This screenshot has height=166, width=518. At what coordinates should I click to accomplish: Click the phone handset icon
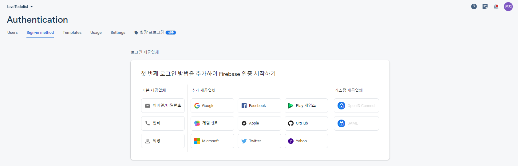click(x=148, y=123)
